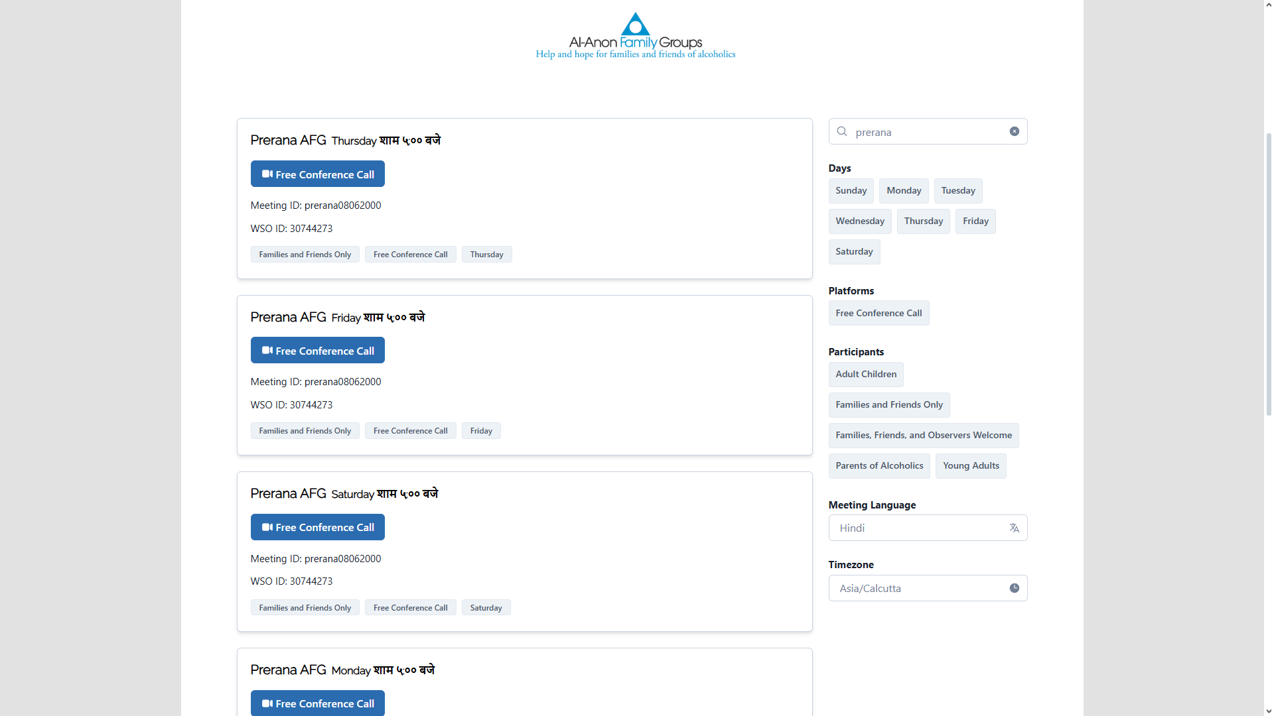
Task: Click Free Conference Call tag on Friday card
Action: pos(411,431)
